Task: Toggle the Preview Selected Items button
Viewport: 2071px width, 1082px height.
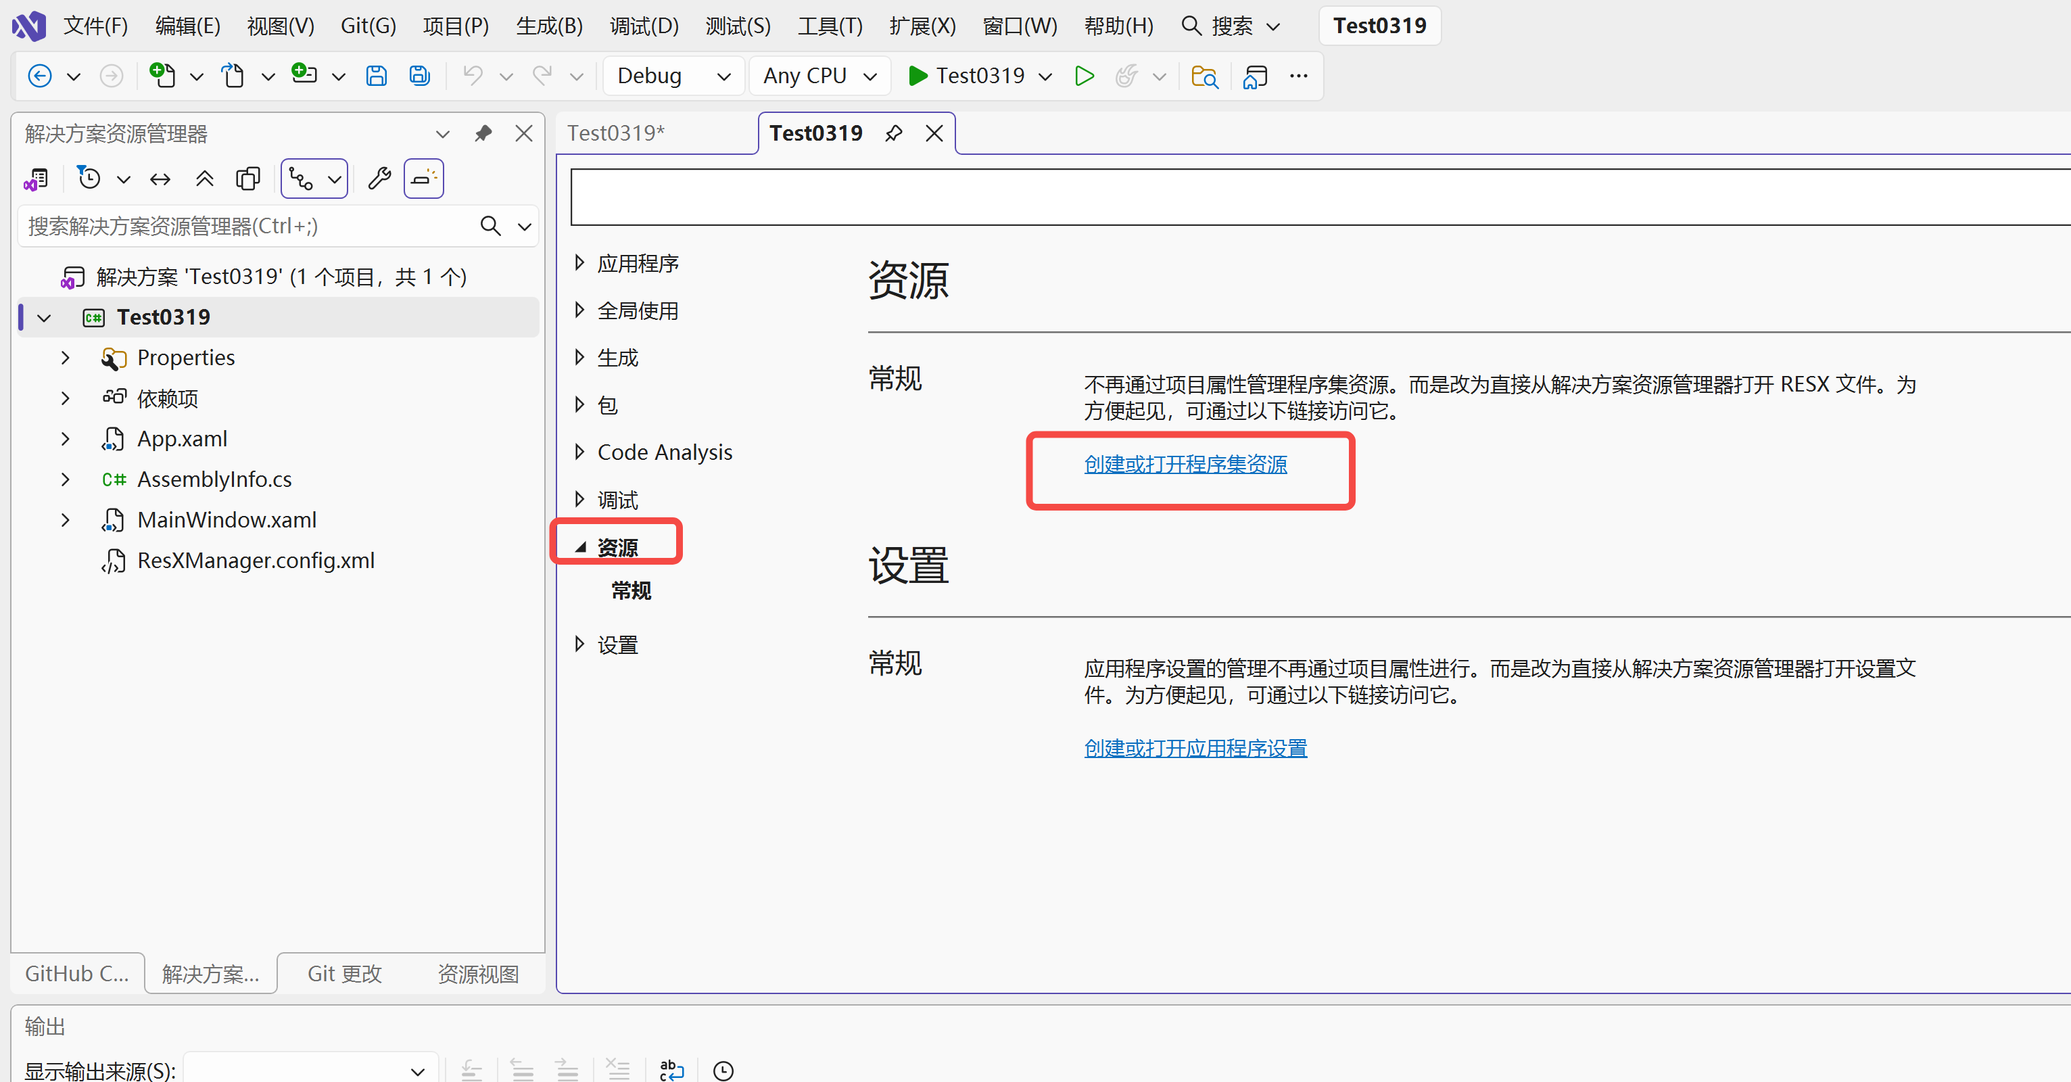Action: pyautogui.click(x=423, y=179)
